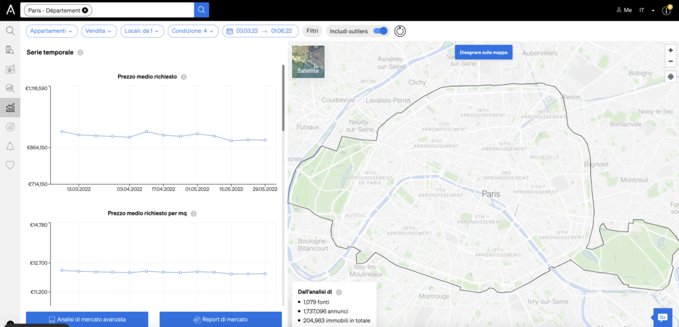
Task: Click the Paris label on the map
Action: pos(491,194)
